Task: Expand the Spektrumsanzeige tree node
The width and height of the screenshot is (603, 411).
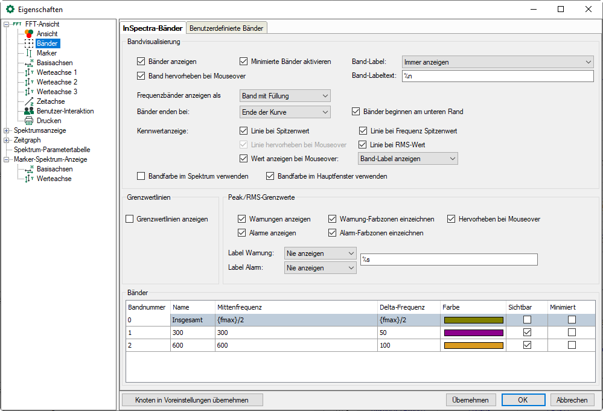Action: pos(7,130)
